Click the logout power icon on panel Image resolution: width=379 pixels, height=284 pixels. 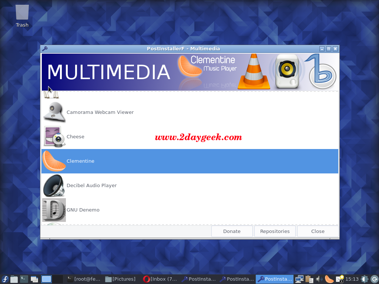374,279
